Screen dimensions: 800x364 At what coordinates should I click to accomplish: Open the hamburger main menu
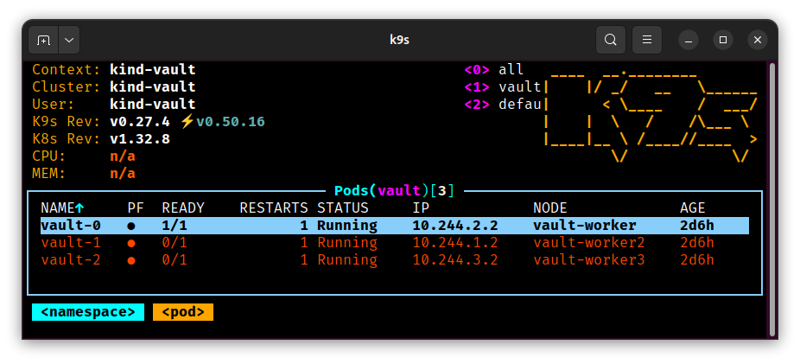click(647, 40)
